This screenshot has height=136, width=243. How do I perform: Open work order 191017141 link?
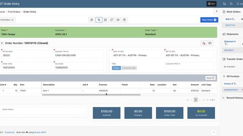click(x=230, y=25)
